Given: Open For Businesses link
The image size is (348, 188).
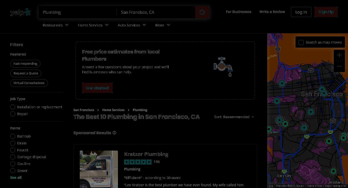Looking at the screenshot, I should (238, 12).
